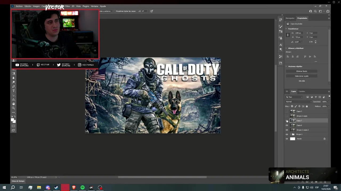Expand the Grupo 1 folder
The width and height of the screenshot is (341, 191).
(x=290, y=134)
